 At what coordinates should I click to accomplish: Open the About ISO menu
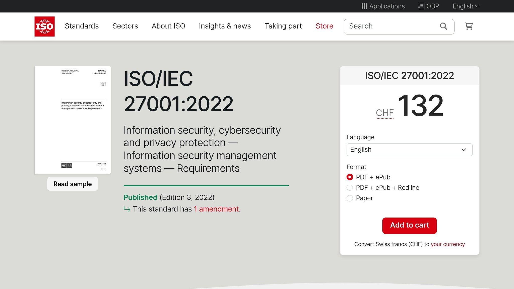click(168, 26)
